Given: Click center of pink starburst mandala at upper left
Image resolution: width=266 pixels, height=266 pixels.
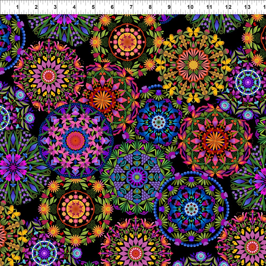Looking at the screenshot, I should 49,76.
